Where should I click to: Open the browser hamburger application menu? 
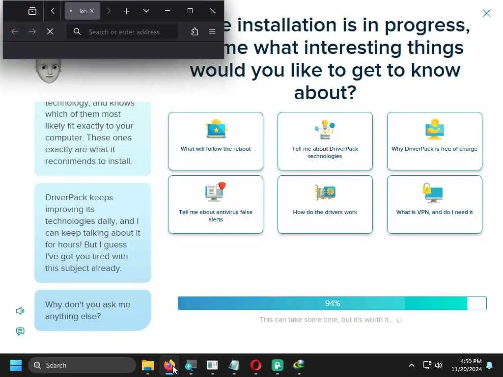[212, 31]
